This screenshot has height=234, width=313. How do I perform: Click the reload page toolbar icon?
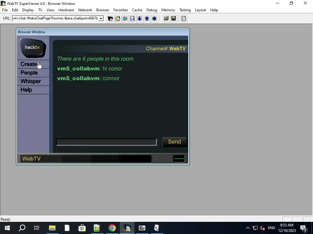coord(132,19)
